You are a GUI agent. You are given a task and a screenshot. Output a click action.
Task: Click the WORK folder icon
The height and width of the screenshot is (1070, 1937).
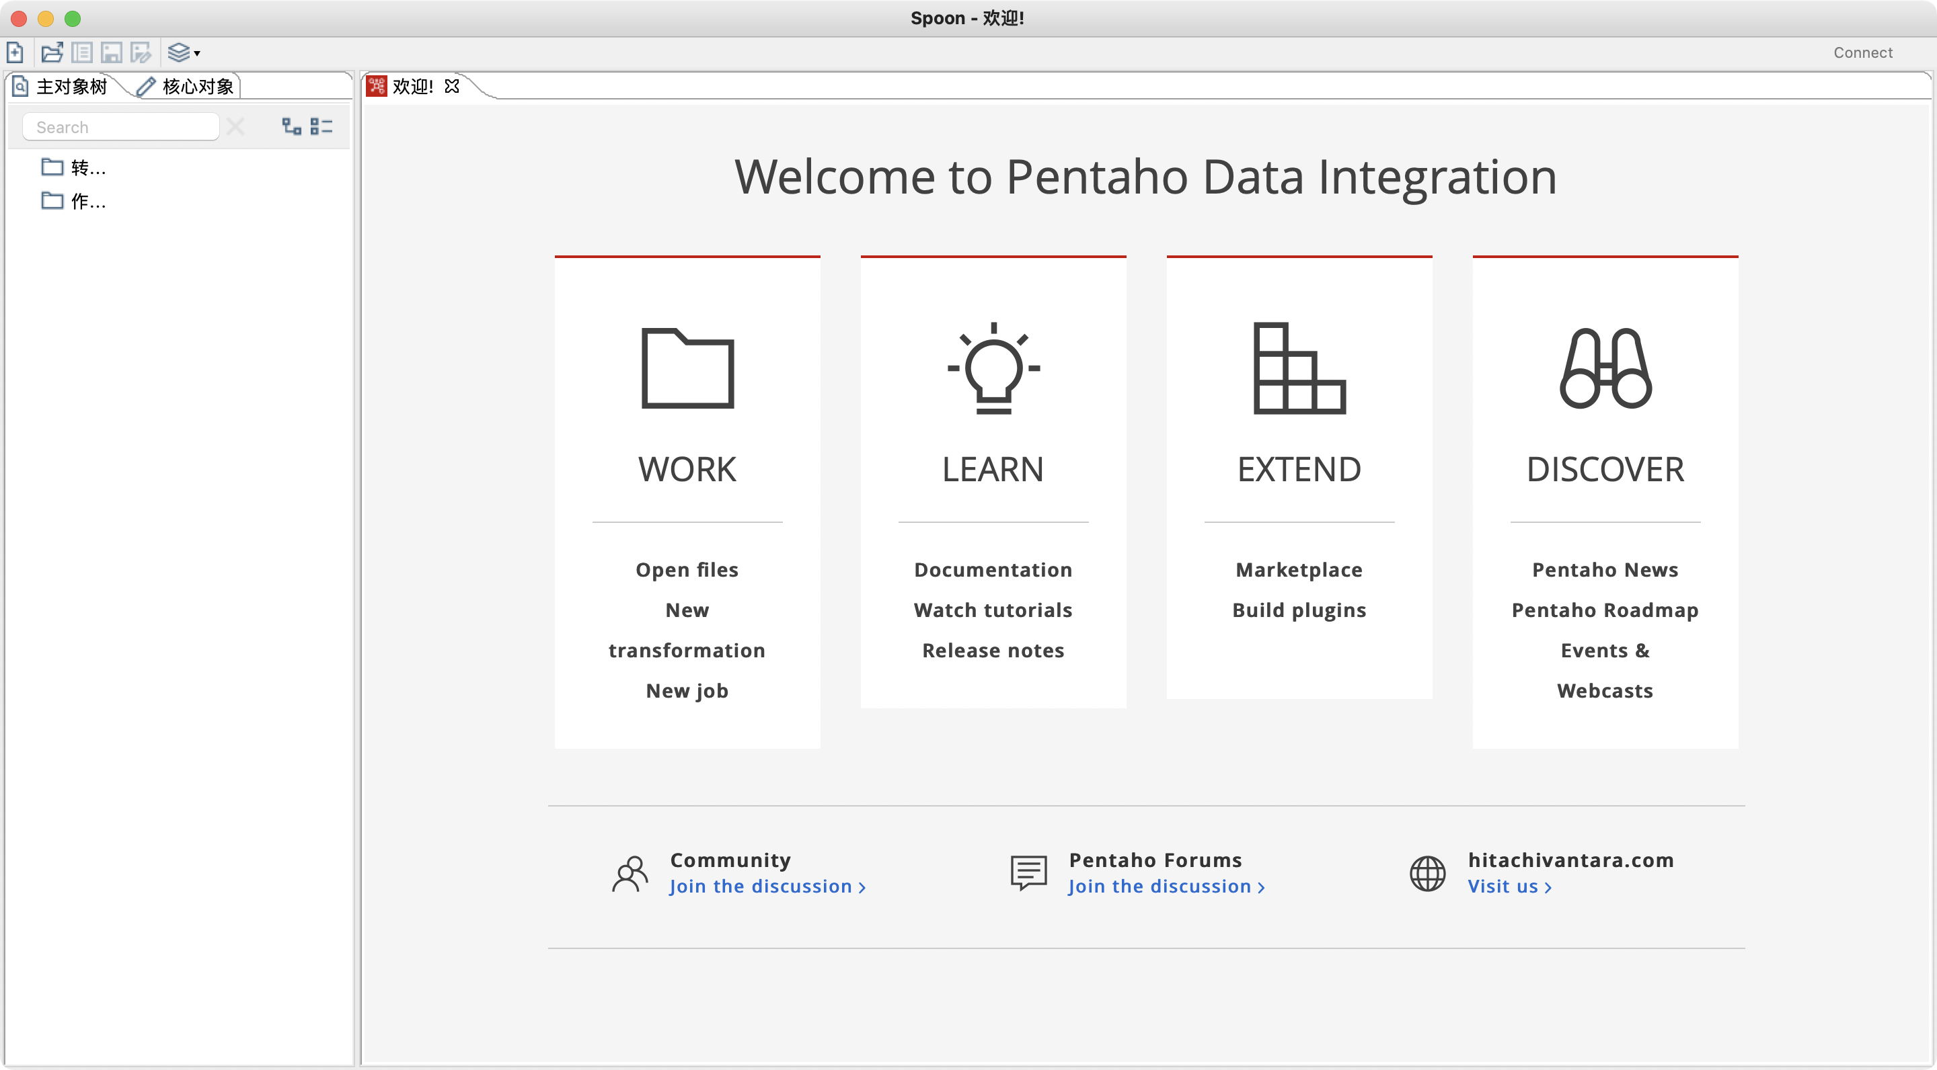pos(687,368)
